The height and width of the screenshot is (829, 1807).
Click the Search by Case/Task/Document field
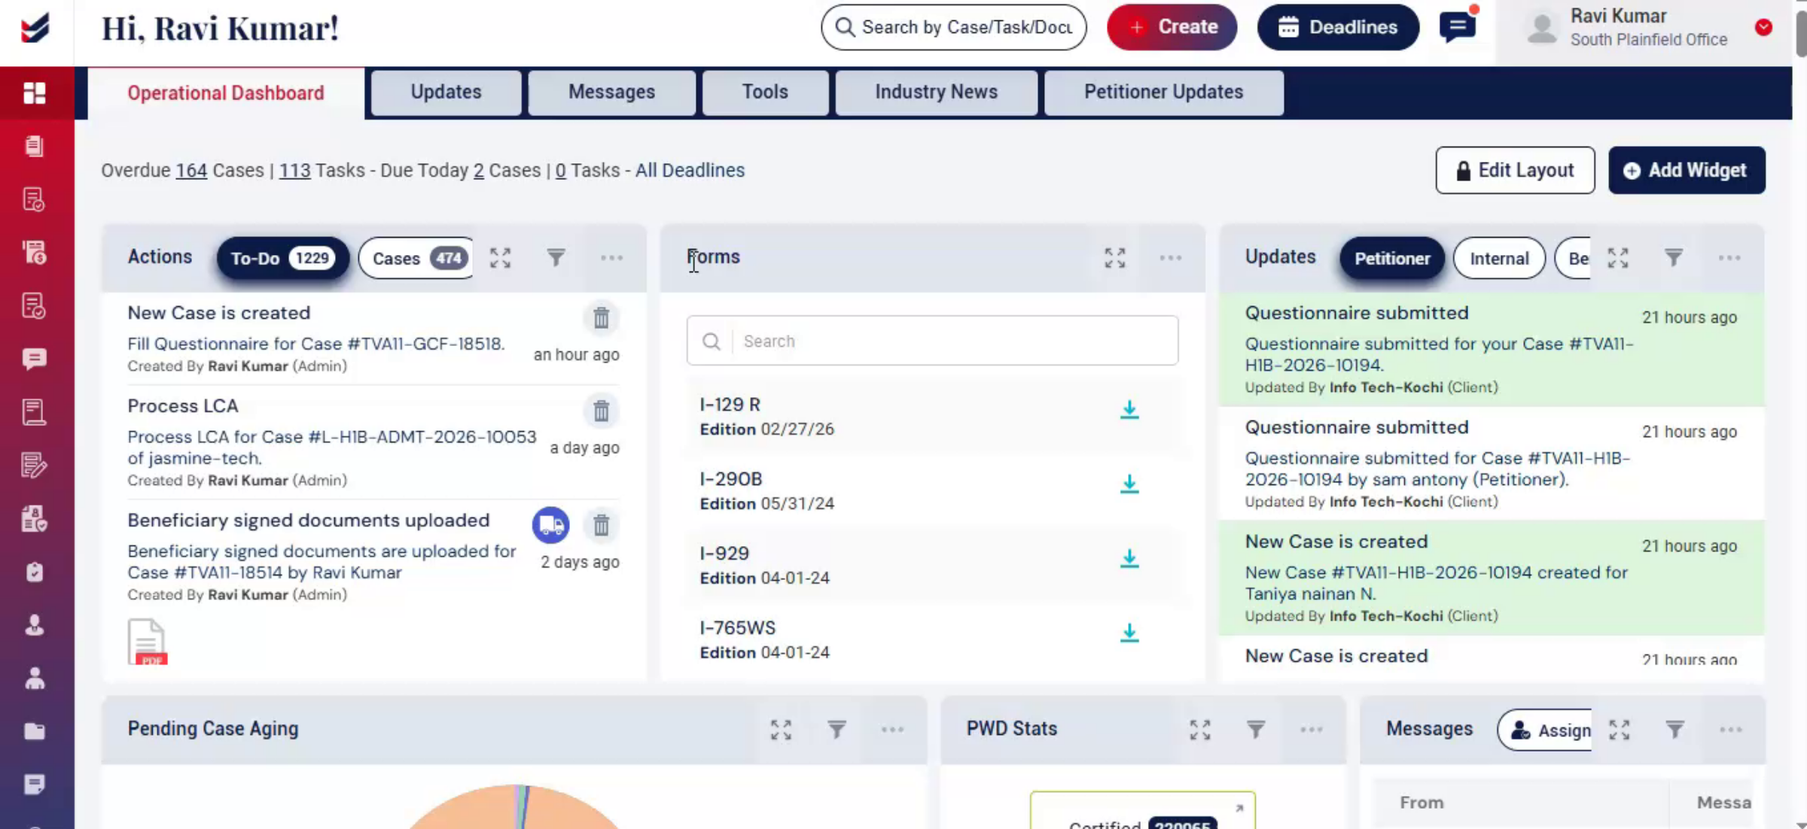click(953, 27)
